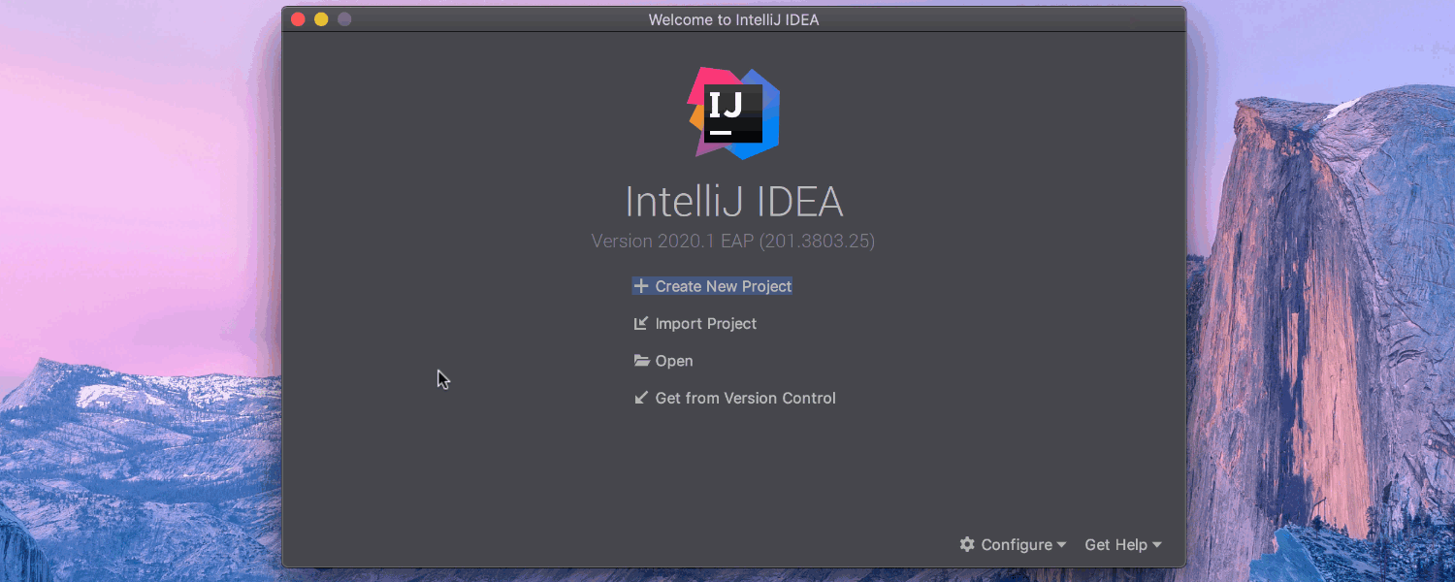
Task: Open the Get Help menu label
Action: tap(1115, 545)
